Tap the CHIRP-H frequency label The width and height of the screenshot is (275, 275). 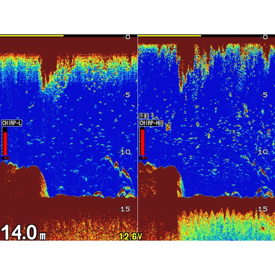tap(149, 123)
